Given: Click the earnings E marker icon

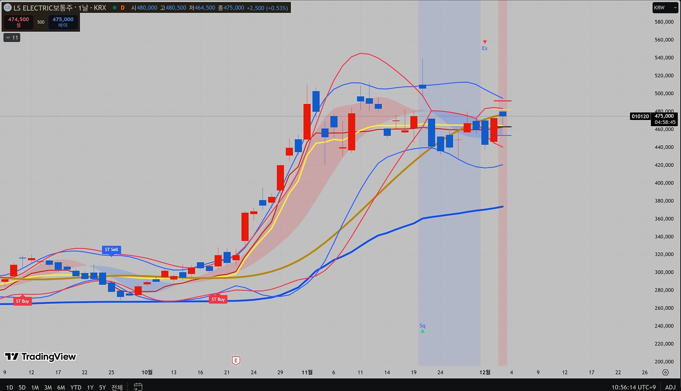Looking at the screenshot, I should pyautogui.click(x=236, y=361).
